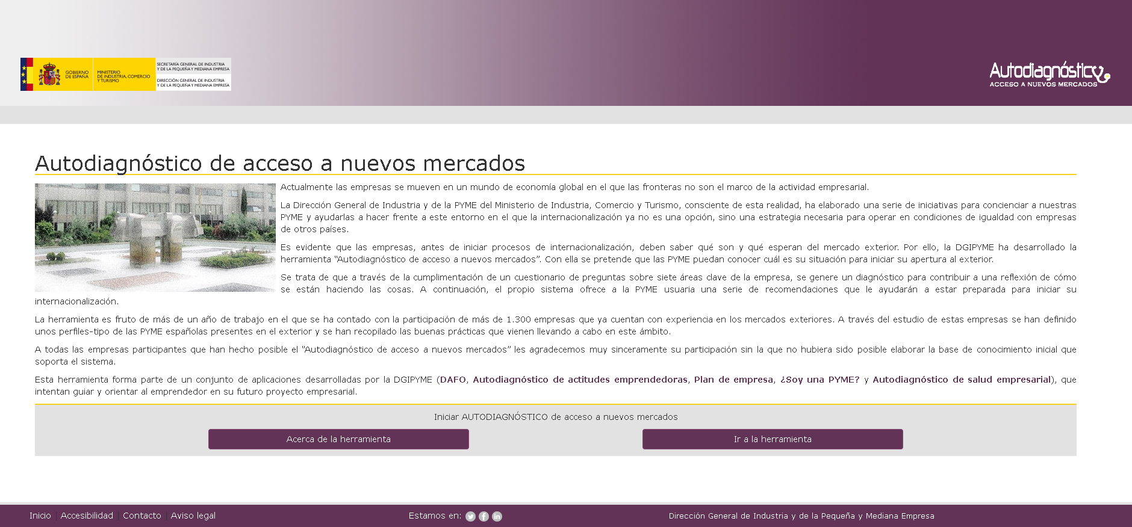Click 'Ir a la herramienta' button

(x=773, y=439)
